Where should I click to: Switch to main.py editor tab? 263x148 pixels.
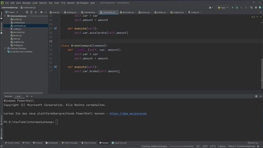tap(55, 12)
